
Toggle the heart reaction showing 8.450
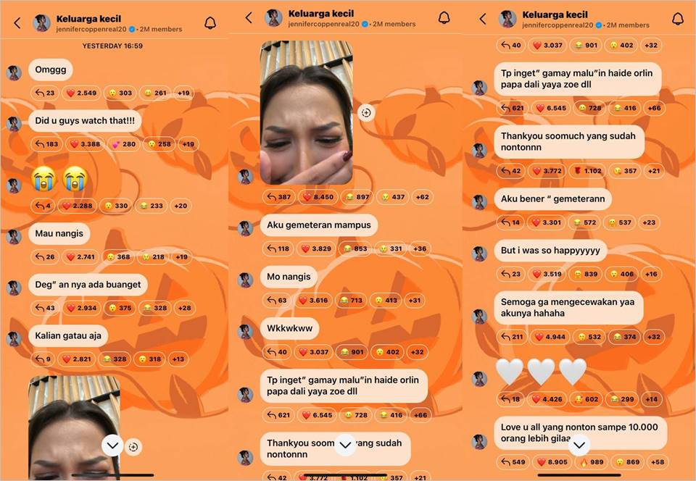point(318,197)
